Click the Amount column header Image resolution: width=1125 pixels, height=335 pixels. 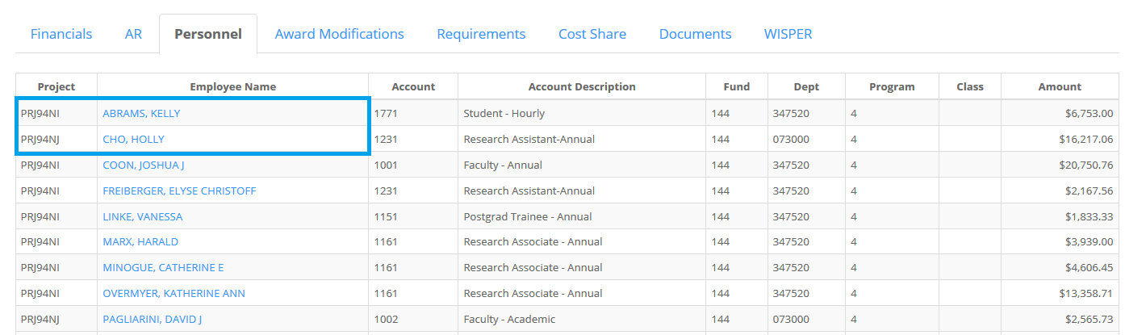[x=1060, y=86]
